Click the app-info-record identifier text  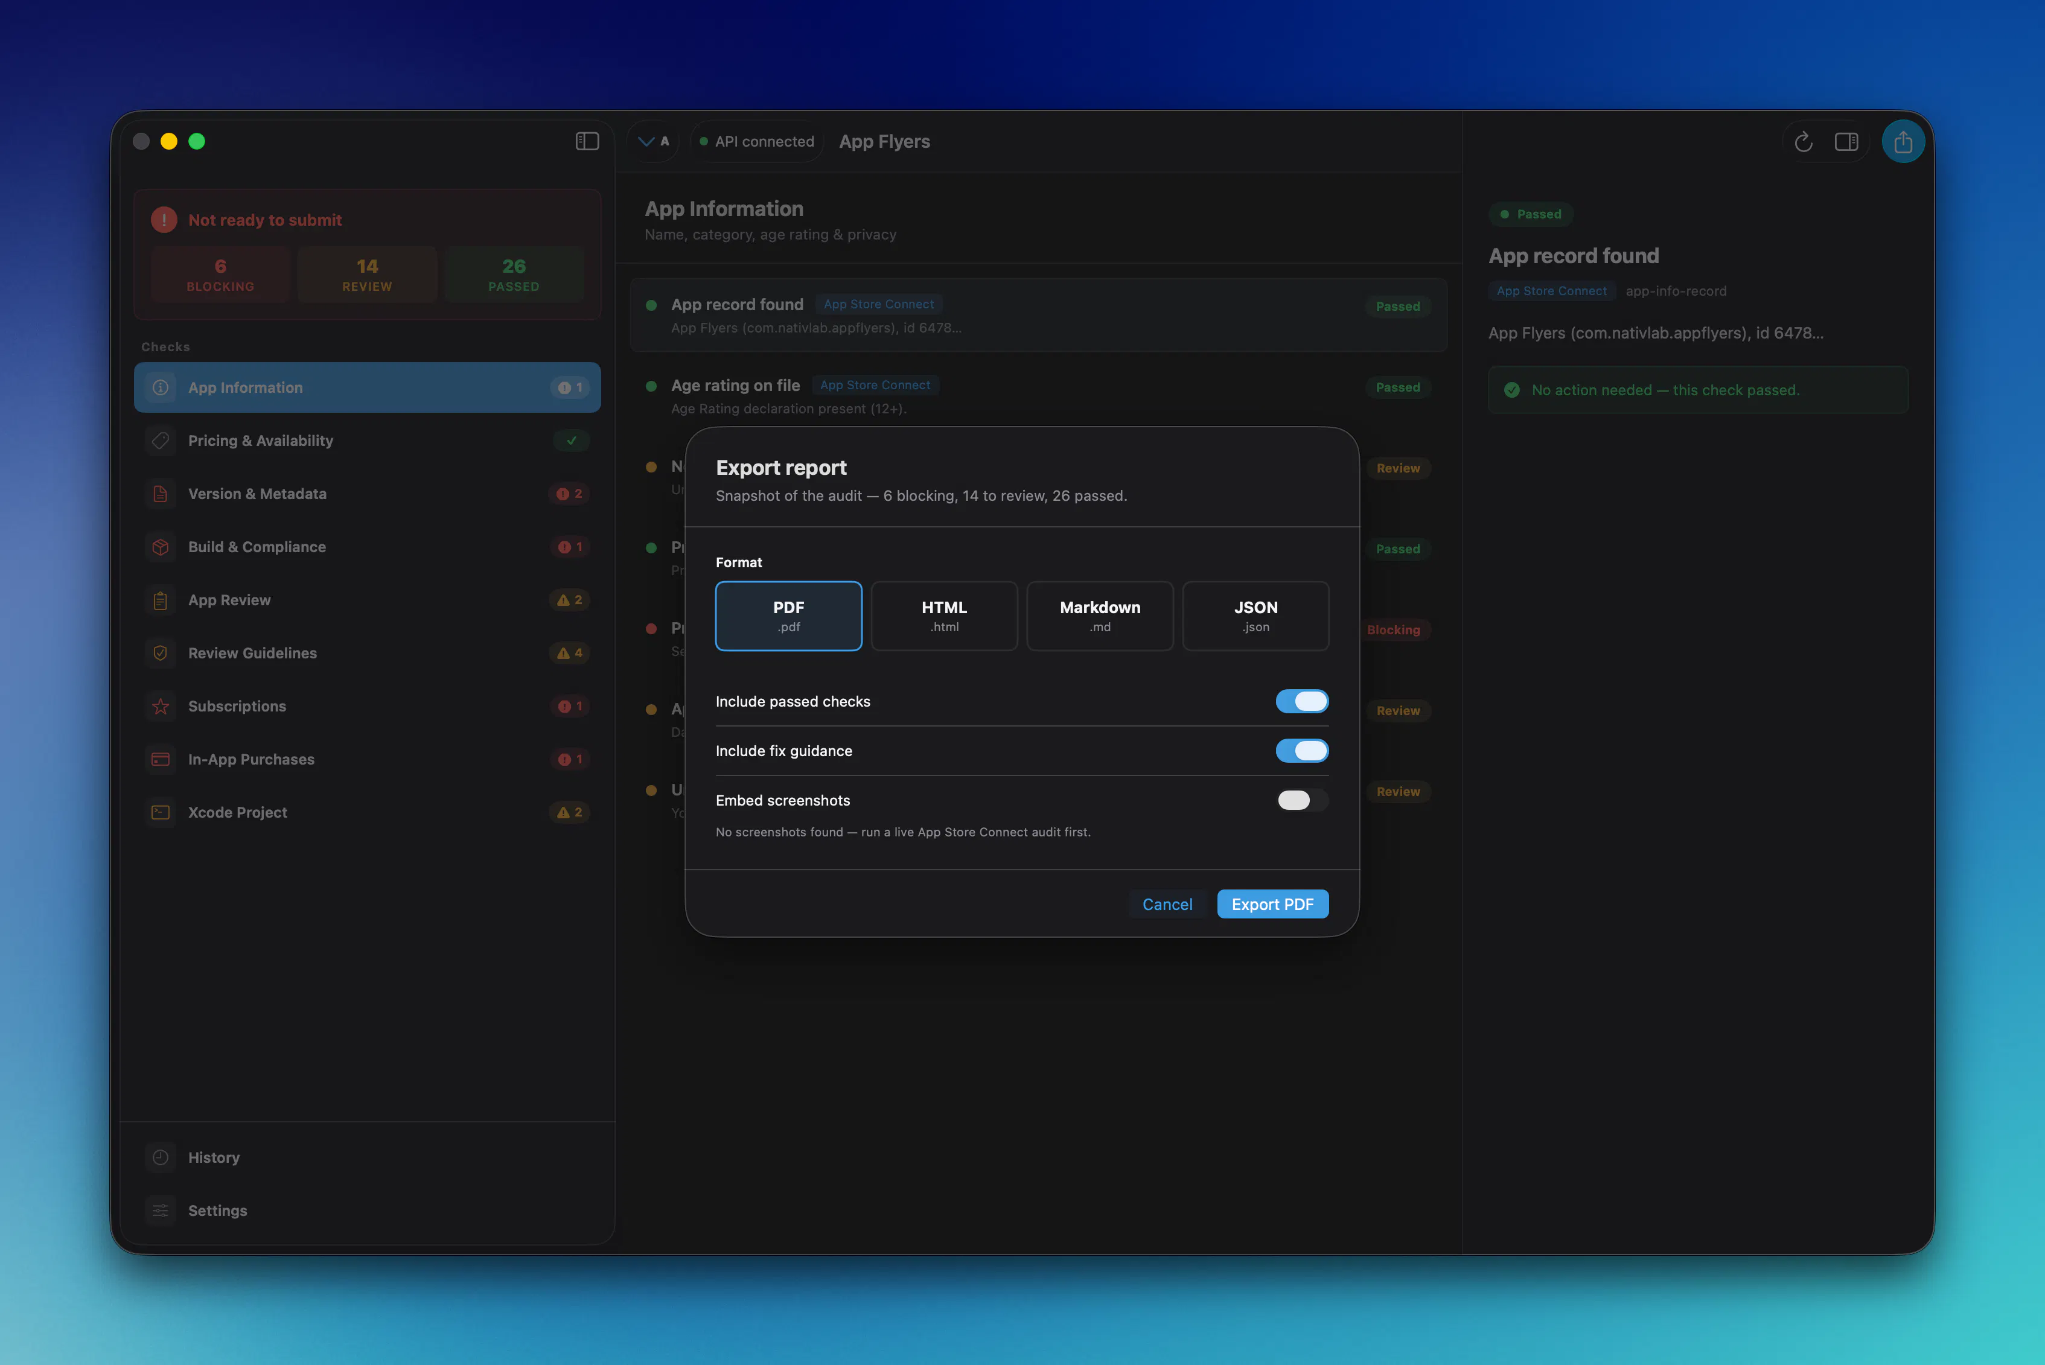point(1676,291)
